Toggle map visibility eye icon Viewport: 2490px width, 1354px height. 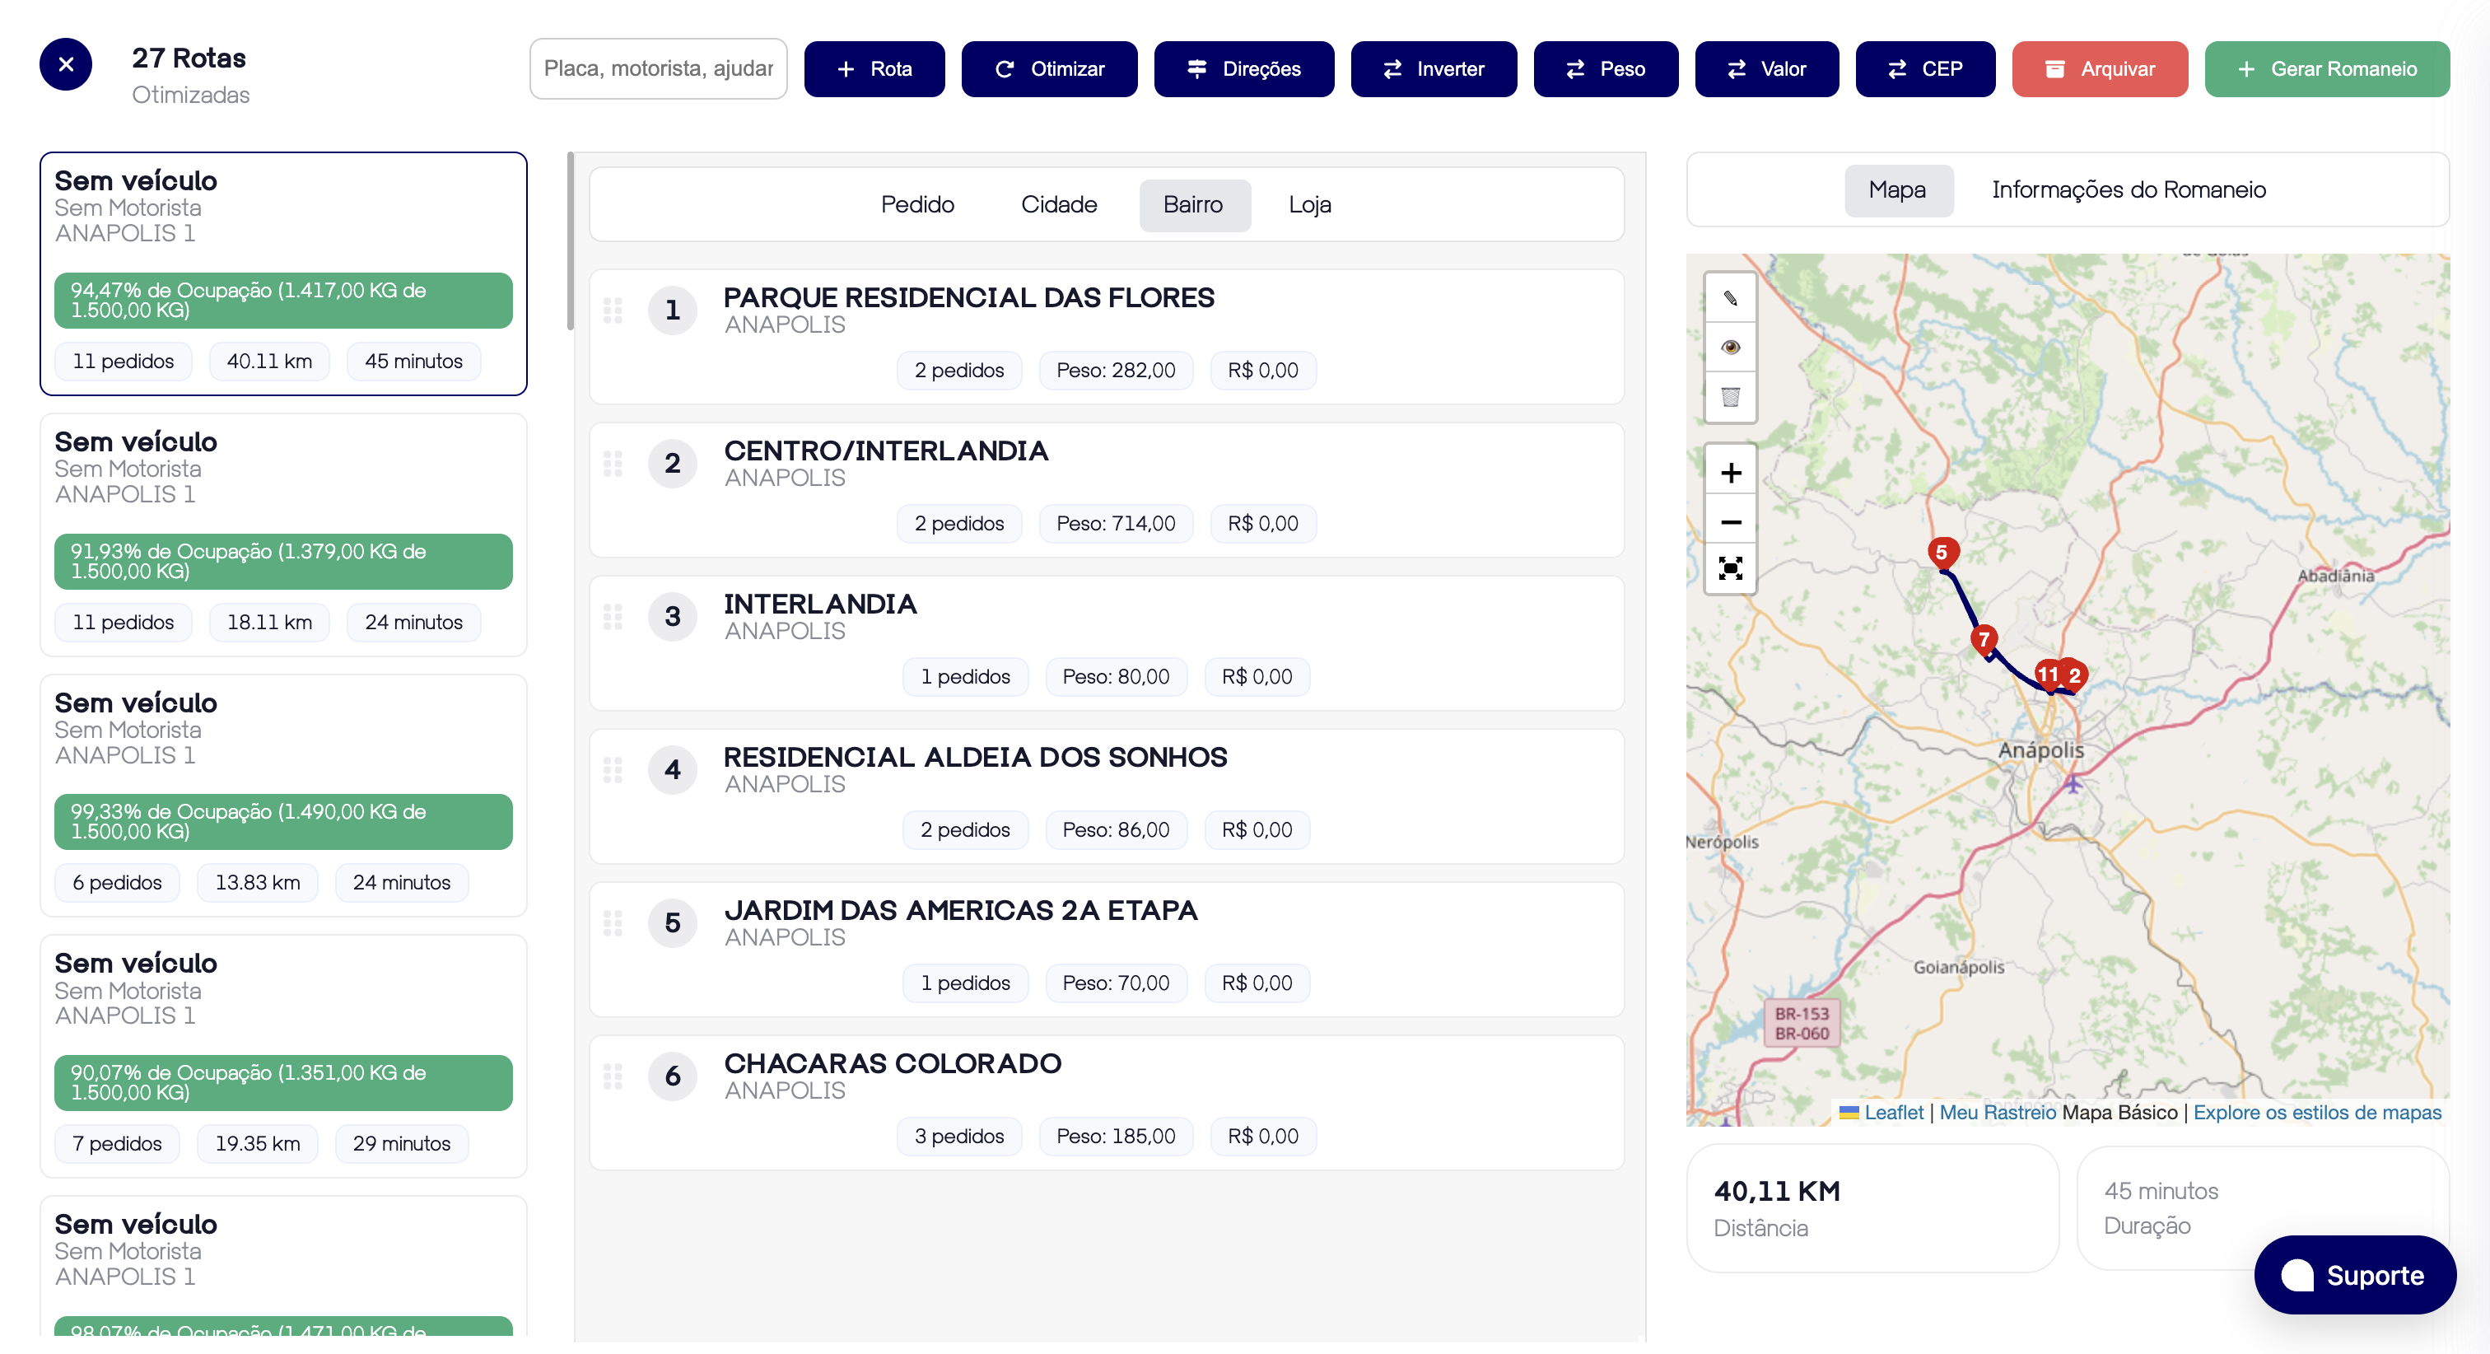pyautogui.click(x=1730, y=348)
